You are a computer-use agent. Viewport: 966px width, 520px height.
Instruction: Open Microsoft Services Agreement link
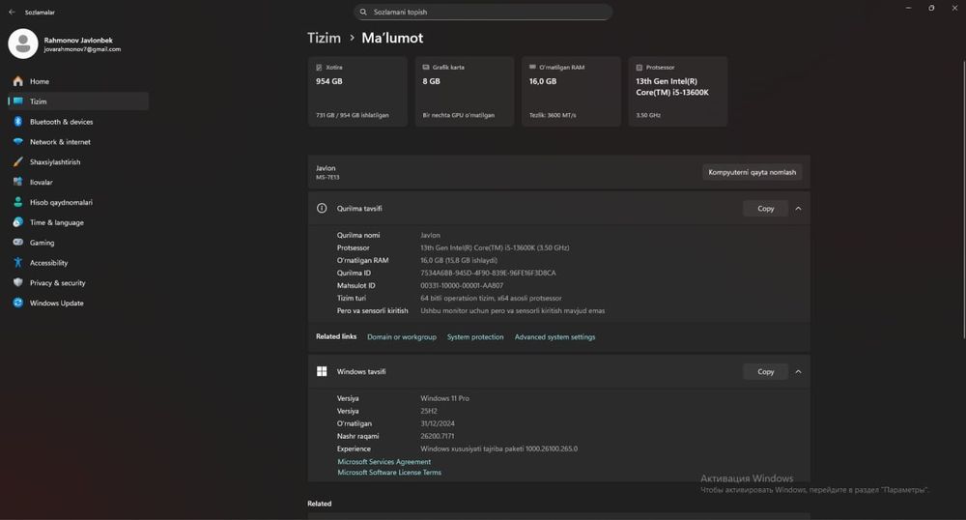point(384,462)
